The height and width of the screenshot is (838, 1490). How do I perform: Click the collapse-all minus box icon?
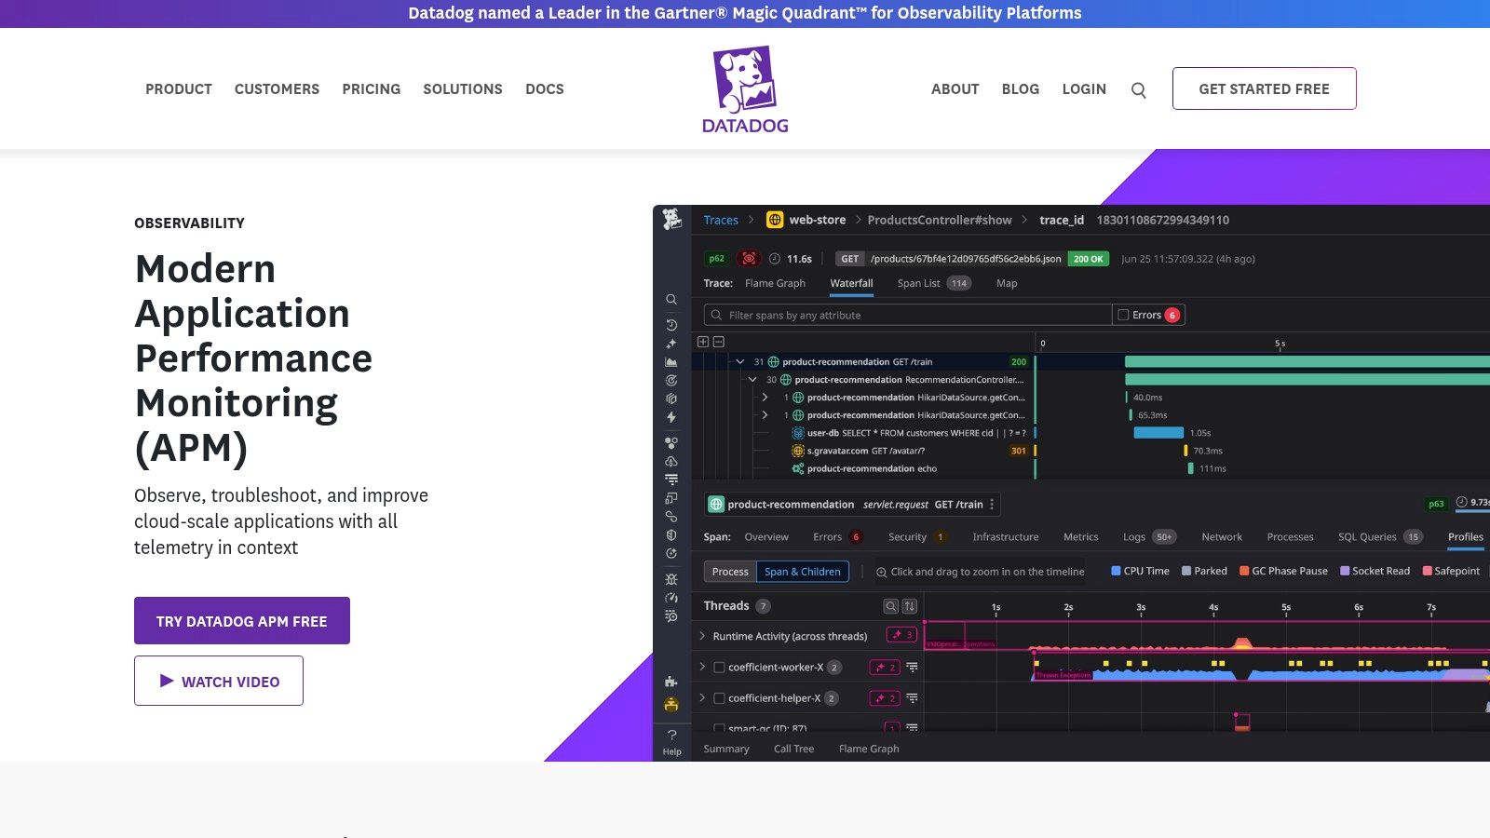click(x=718, y=342)
